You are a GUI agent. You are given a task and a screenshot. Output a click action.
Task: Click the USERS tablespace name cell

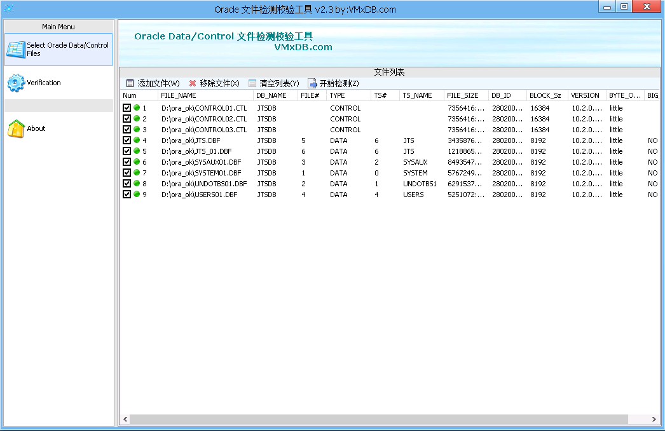pyautogui.click(x=413, y=195)
